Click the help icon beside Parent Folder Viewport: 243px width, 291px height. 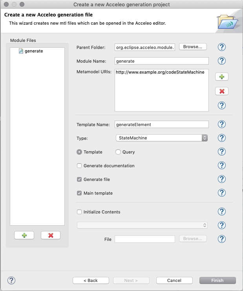click(x=222, y=47)
